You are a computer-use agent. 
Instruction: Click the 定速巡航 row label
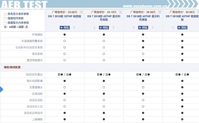(x=37, y=94)
